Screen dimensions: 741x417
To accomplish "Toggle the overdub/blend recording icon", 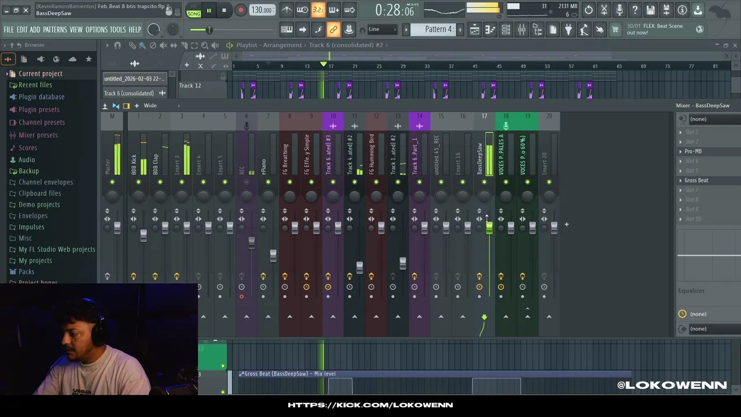I will [333, 10].
